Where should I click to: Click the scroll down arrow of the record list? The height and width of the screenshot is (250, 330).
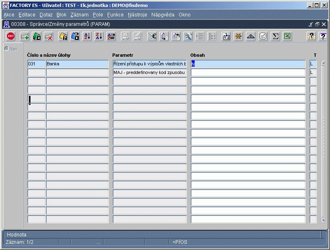[x=323, y=220]
